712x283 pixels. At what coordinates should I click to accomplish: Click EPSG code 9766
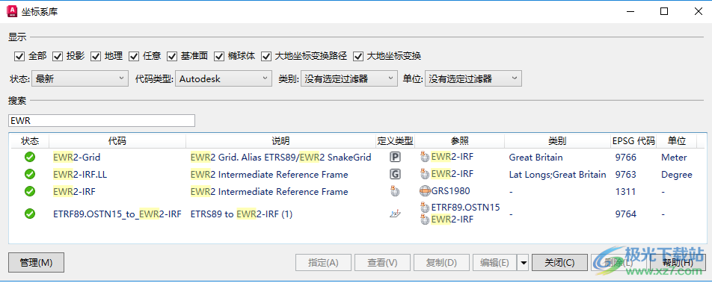point(626,158)
